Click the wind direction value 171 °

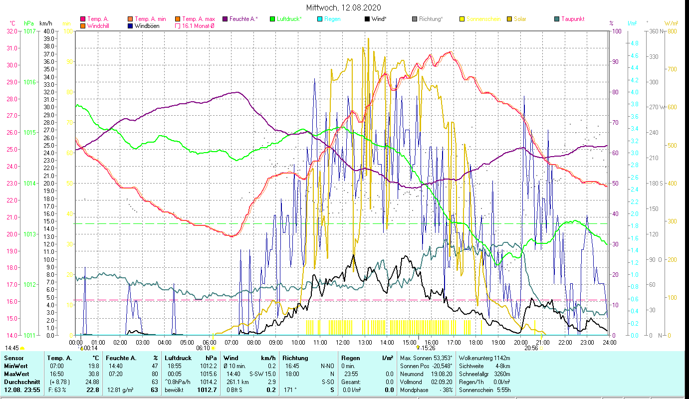pos(291,390)
